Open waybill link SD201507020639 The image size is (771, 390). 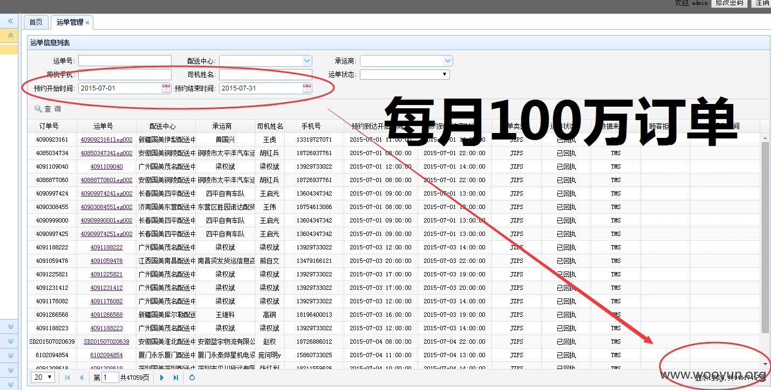pos(106,342)
